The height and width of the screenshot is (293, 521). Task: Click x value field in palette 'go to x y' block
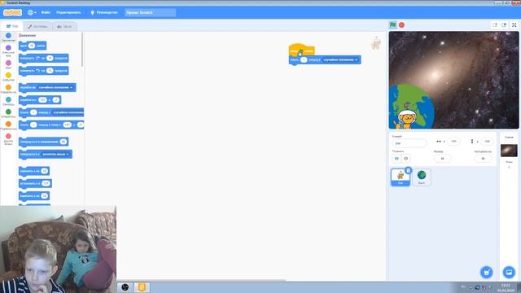tap(42, 100)
